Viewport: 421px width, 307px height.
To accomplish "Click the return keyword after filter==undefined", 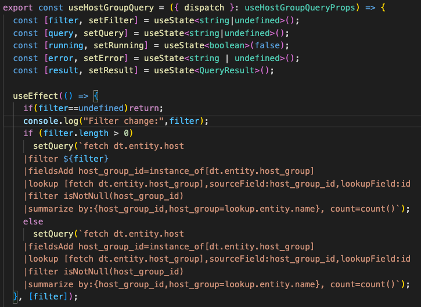I will [x=145, y=108].
